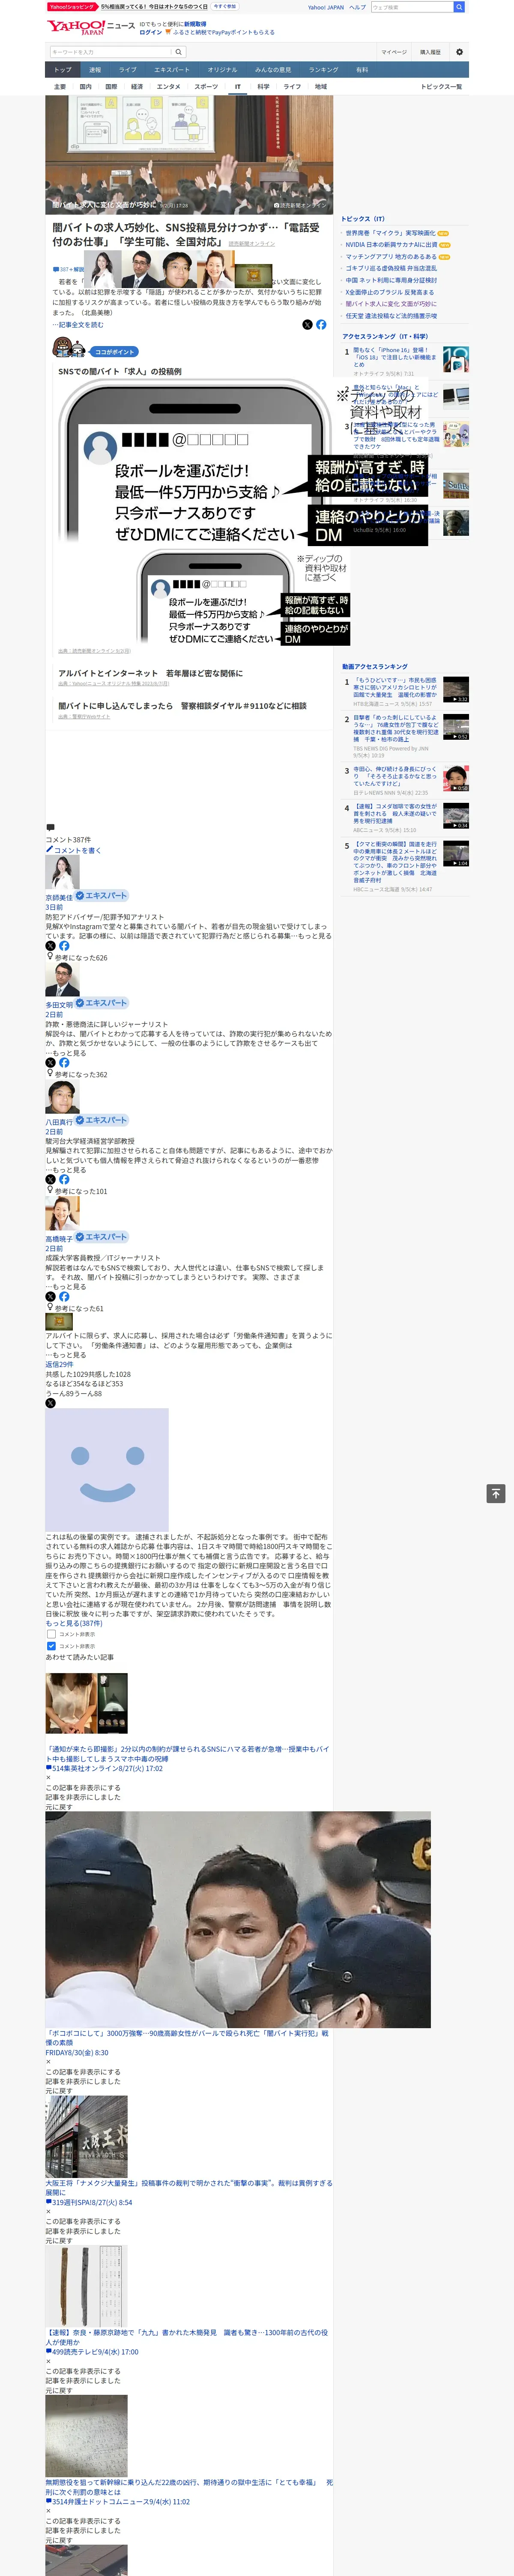This screenshot has width=514, height=2576.
Task: Click X share icon under 京師美佳's comment
Action: pos(51,946)
